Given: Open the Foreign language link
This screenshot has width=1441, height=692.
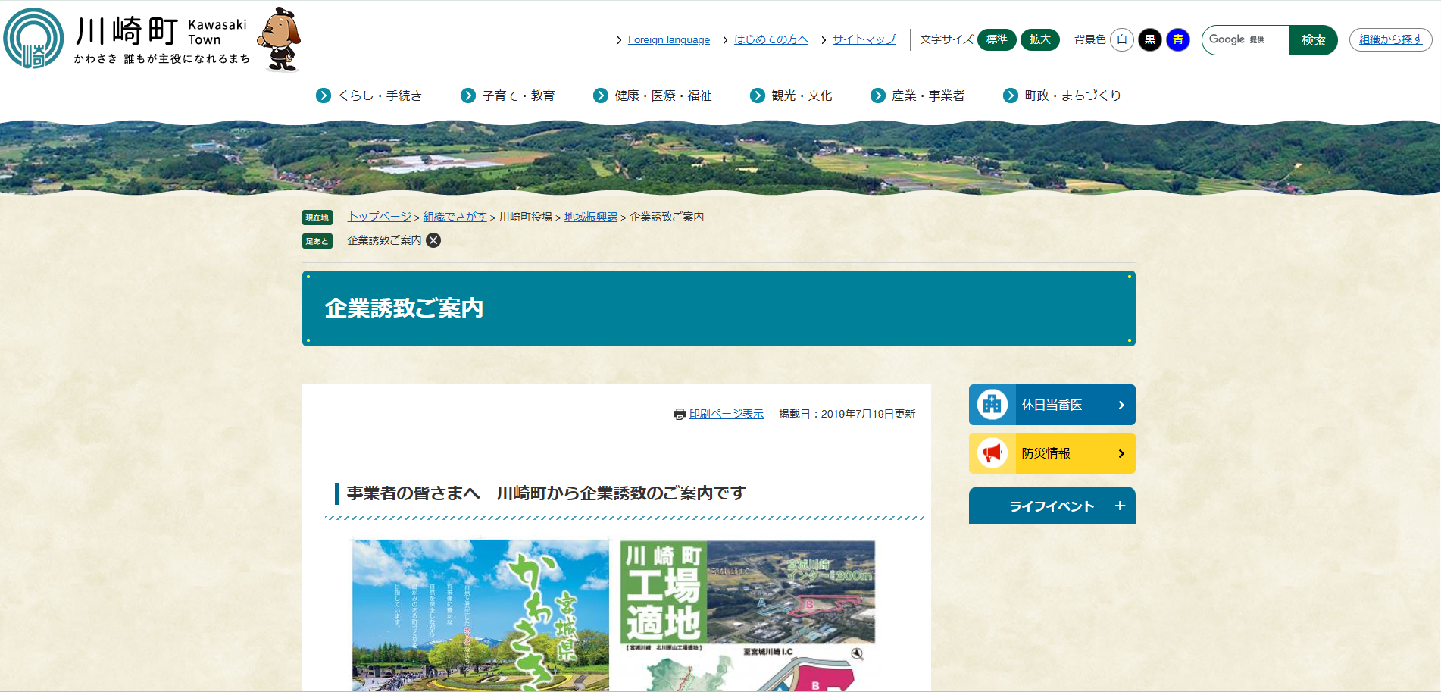Looking at the screenshot, I should click(669, 40).
